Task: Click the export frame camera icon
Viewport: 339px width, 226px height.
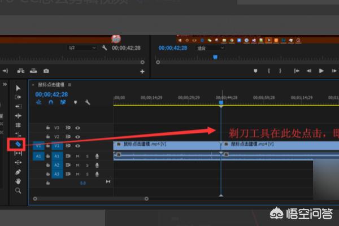Action: (x=46, y=71)
